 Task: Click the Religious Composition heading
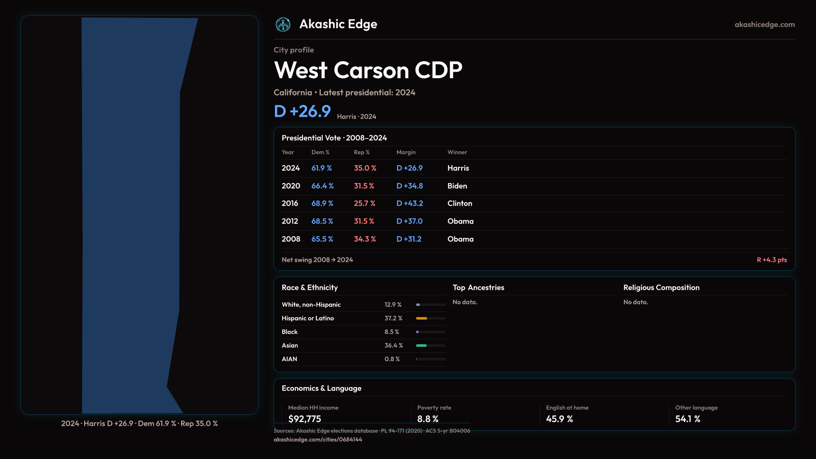tap(661, 288)
